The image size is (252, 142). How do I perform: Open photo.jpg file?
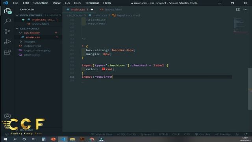point(31,55)
